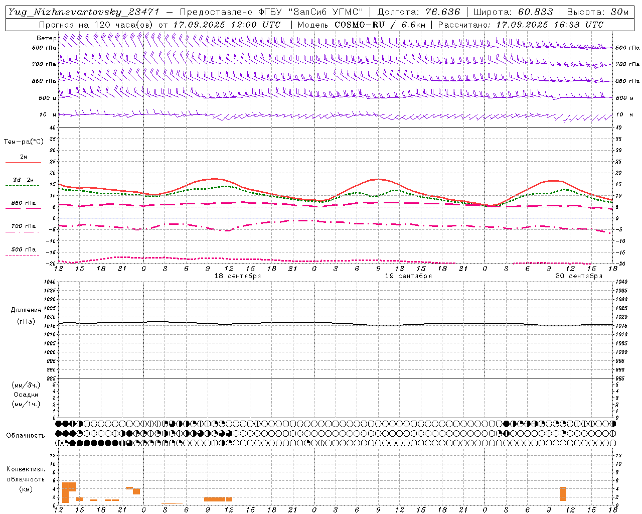
Task: Click the blue zero-degree reference line
Action: coord(335,218)
